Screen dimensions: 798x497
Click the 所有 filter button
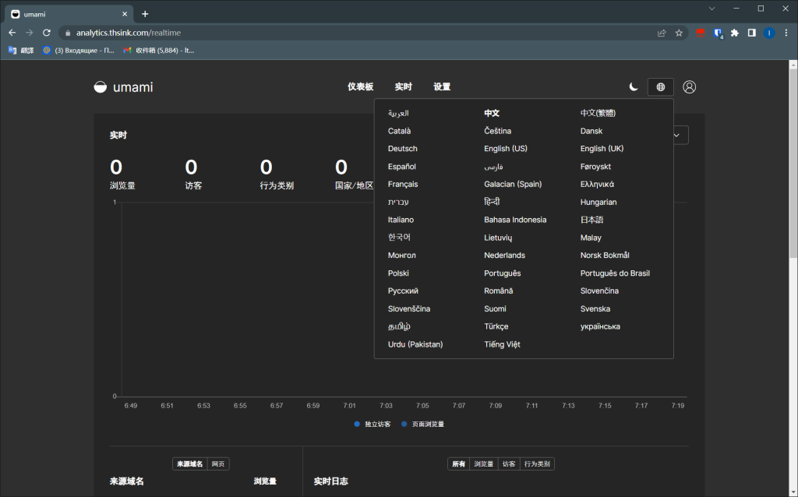pyautogui.click(x=458, y=464)
